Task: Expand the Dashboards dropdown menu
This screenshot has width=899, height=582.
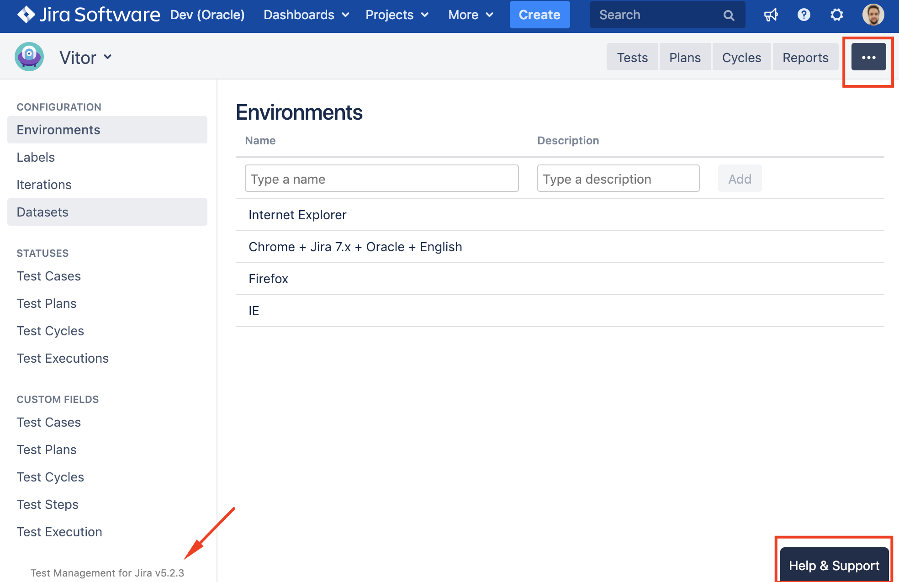Action: point(306,15)
